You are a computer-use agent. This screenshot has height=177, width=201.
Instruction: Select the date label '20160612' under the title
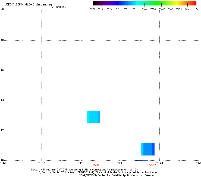59,7
